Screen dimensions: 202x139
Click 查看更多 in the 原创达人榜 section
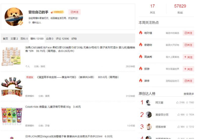coord(189,94)
